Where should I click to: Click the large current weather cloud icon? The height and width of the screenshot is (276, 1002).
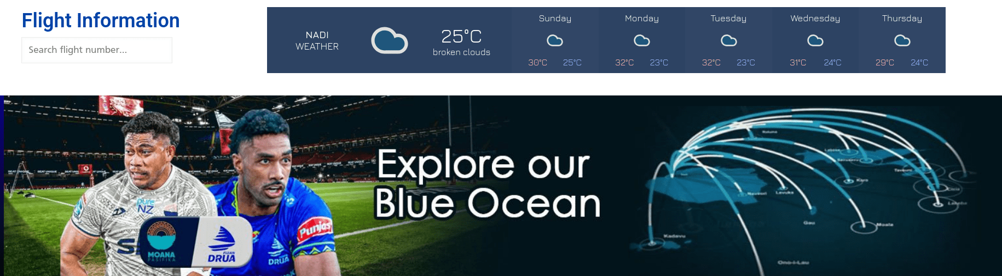tap(390, 40)
